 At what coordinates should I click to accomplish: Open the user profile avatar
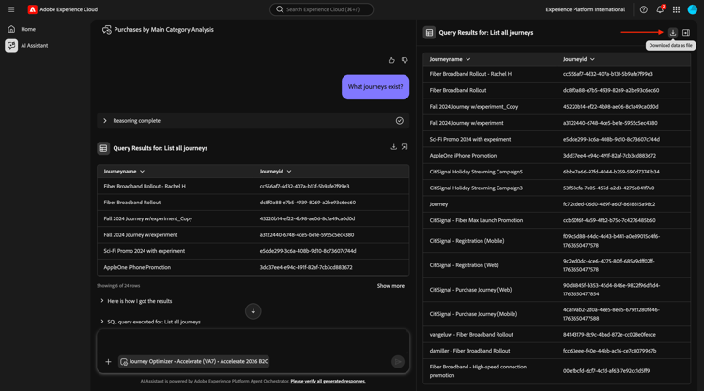coord(693,9)
